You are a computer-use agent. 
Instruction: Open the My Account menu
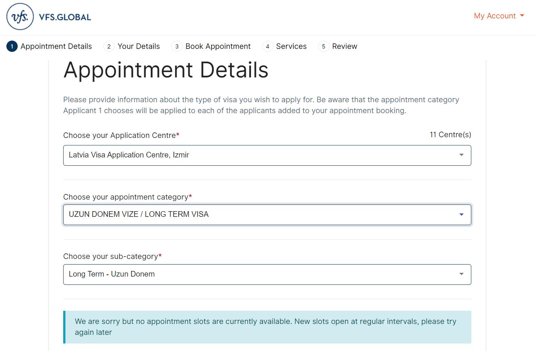[x=494, y=16]
